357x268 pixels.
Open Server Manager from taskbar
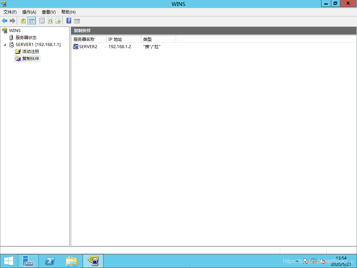click(x=28, y=261)
